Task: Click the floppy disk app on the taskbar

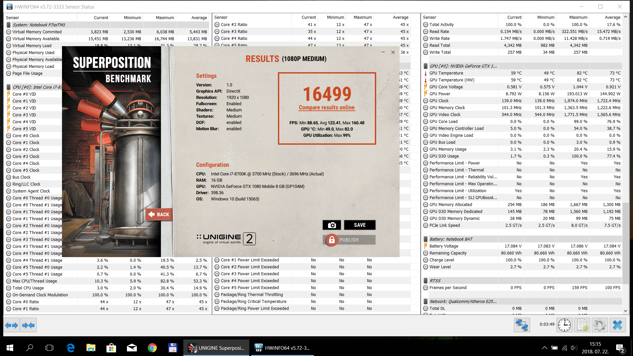Action: 172,348
